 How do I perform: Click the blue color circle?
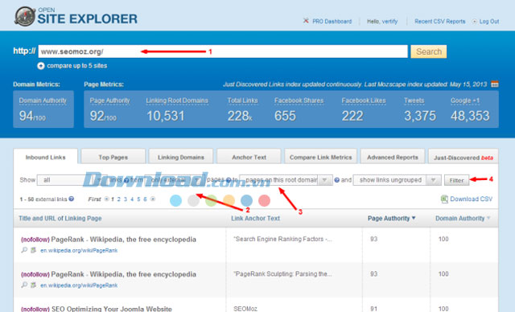tap(246, 200)
